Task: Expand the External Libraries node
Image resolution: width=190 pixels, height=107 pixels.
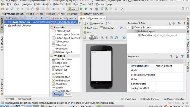Action: (5, 26)
